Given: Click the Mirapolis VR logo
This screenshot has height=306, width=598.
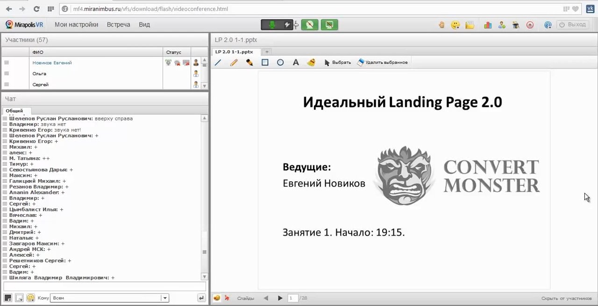Looking at the screenshot, I should coord(24,25).
